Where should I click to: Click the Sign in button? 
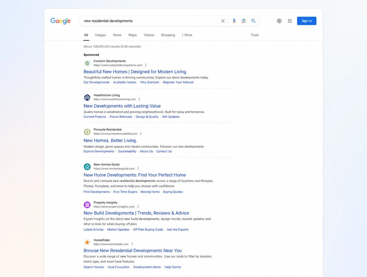click(307, 21)
